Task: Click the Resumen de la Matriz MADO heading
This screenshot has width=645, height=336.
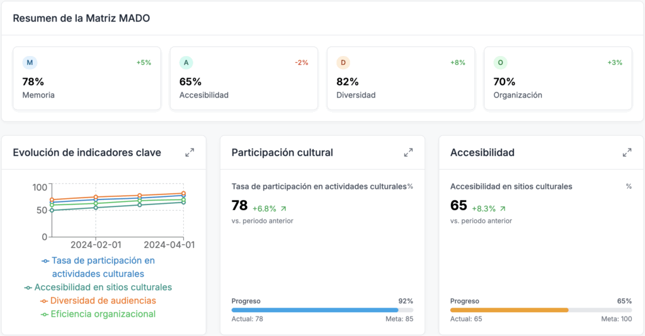Action: pyautogui.click(x=81, y=18)
